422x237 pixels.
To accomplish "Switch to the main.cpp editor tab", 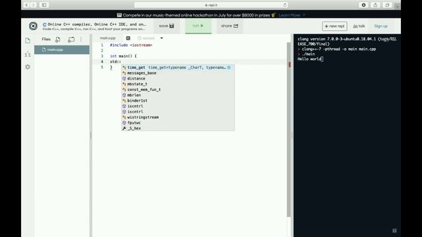I will point(107,38).
